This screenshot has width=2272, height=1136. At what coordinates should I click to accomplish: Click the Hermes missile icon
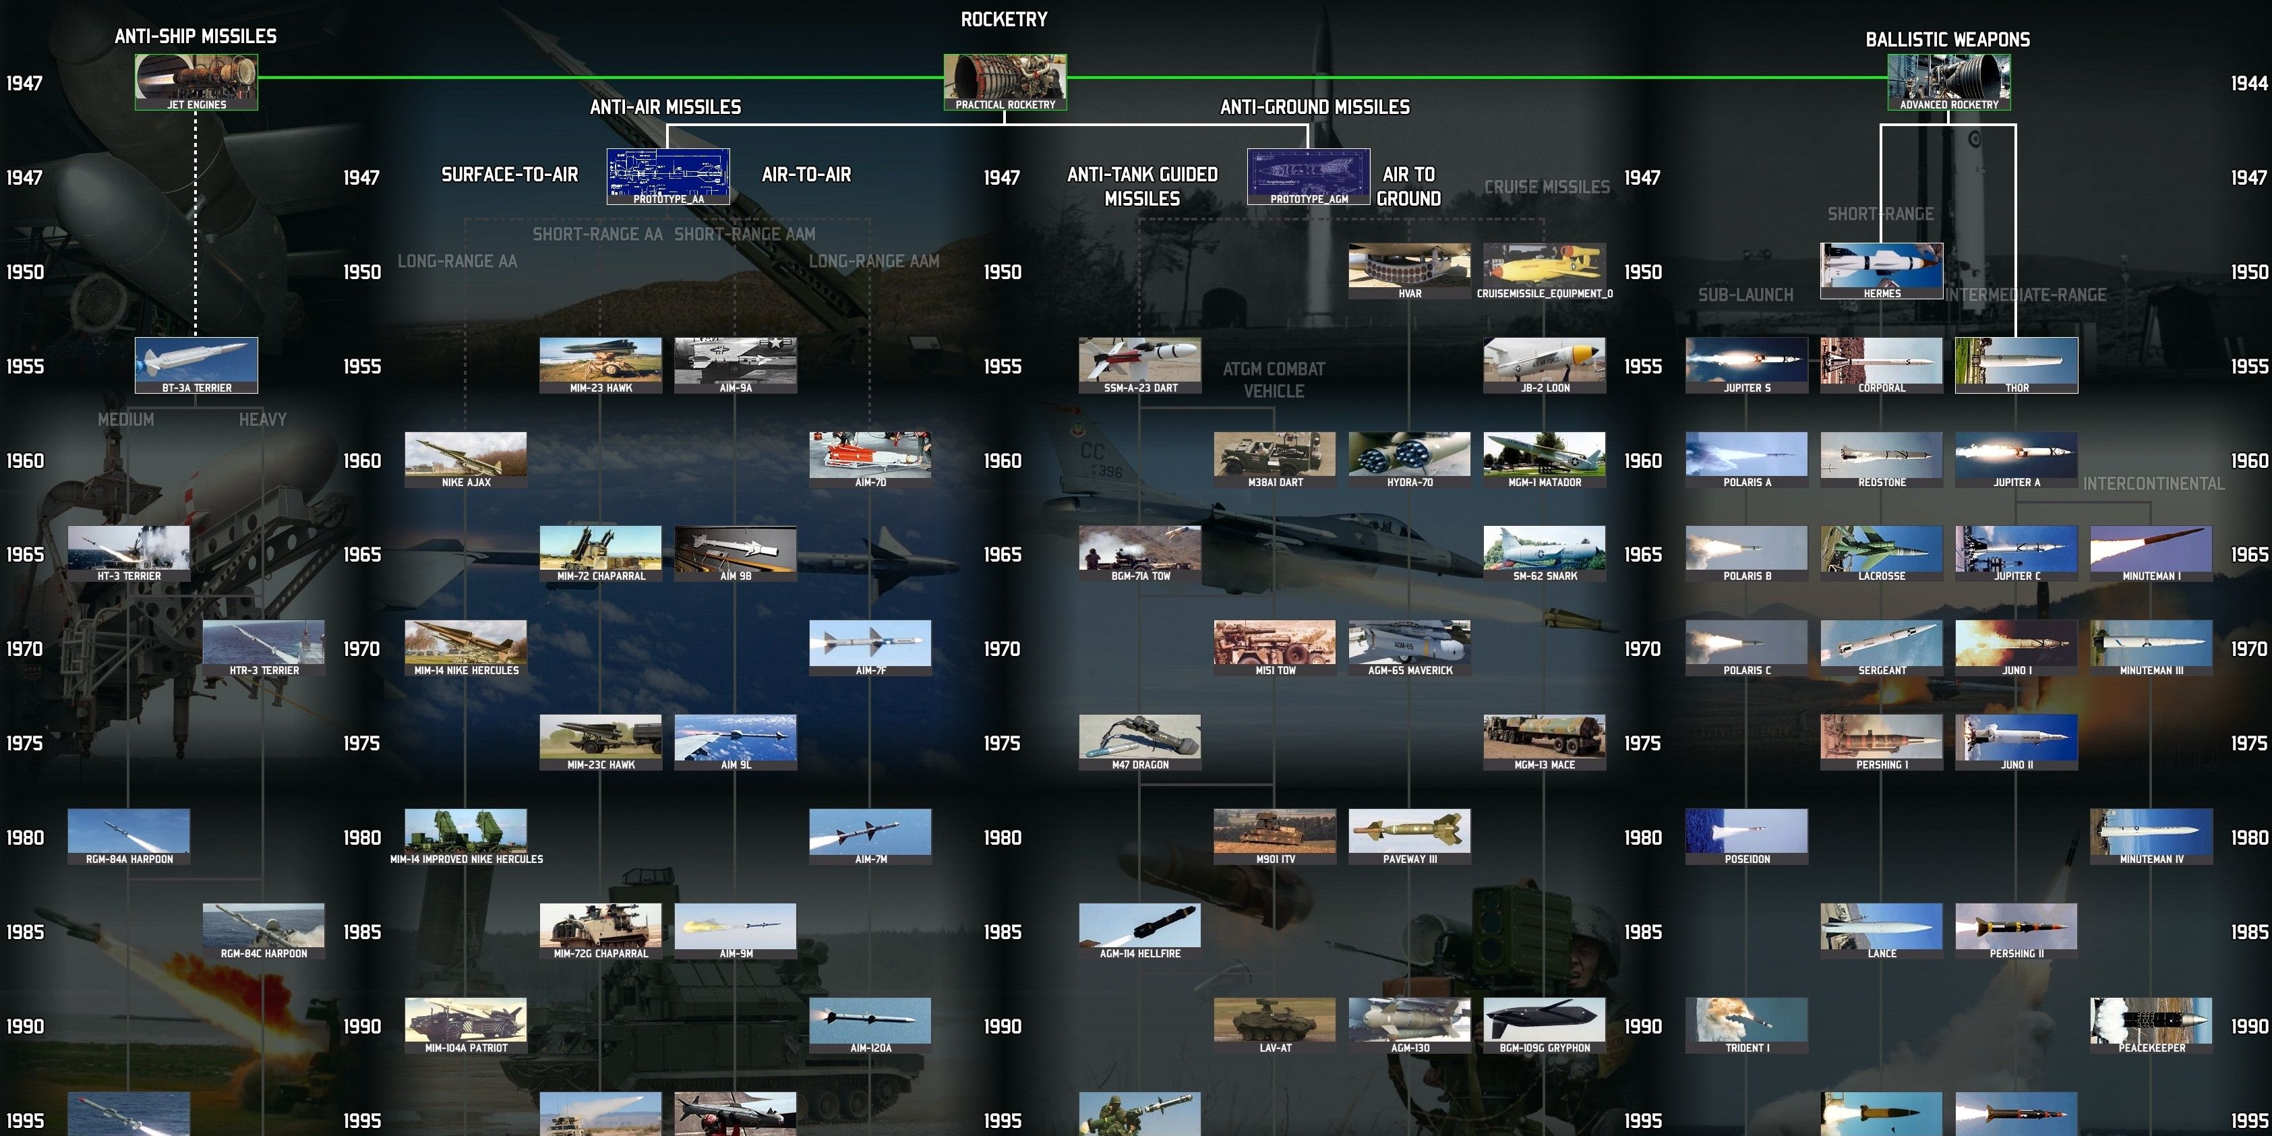click(x=1881, y=270)
